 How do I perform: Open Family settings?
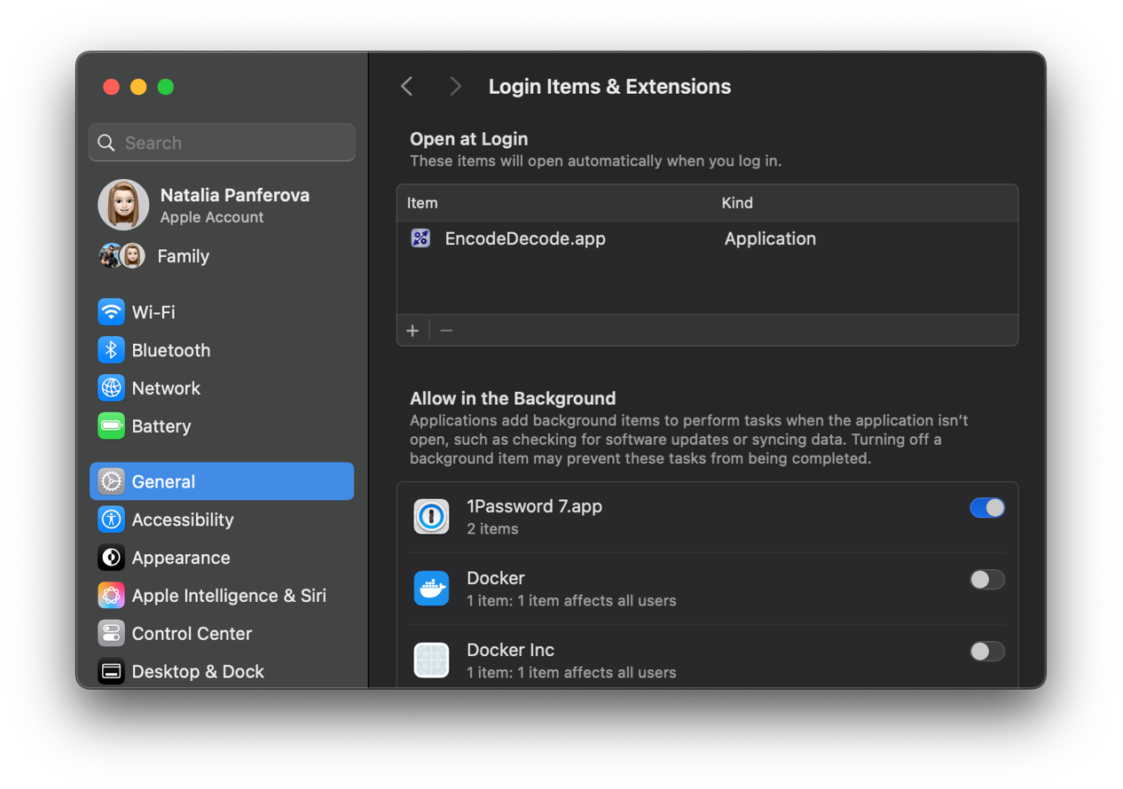tap(183, 256)
